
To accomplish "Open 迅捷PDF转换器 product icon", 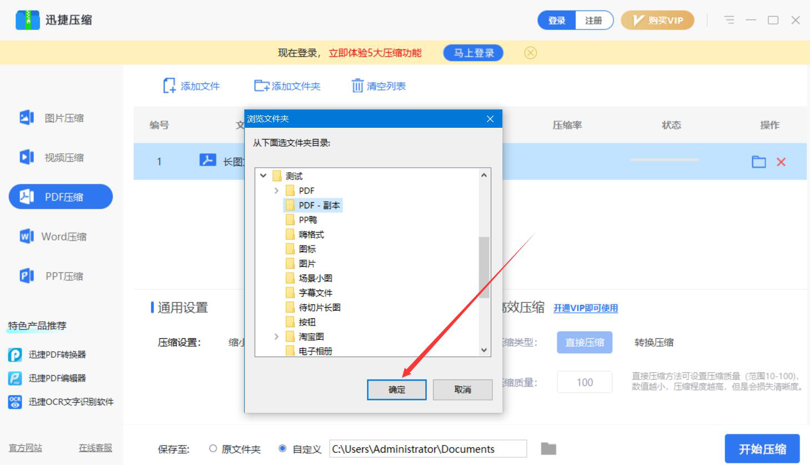I will 15,354.
